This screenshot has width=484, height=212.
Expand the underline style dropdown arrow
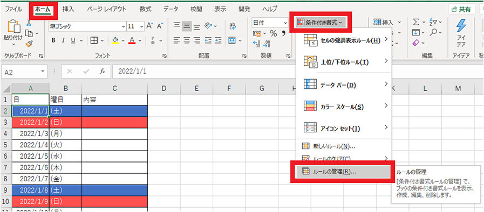(x=81, y=40)
